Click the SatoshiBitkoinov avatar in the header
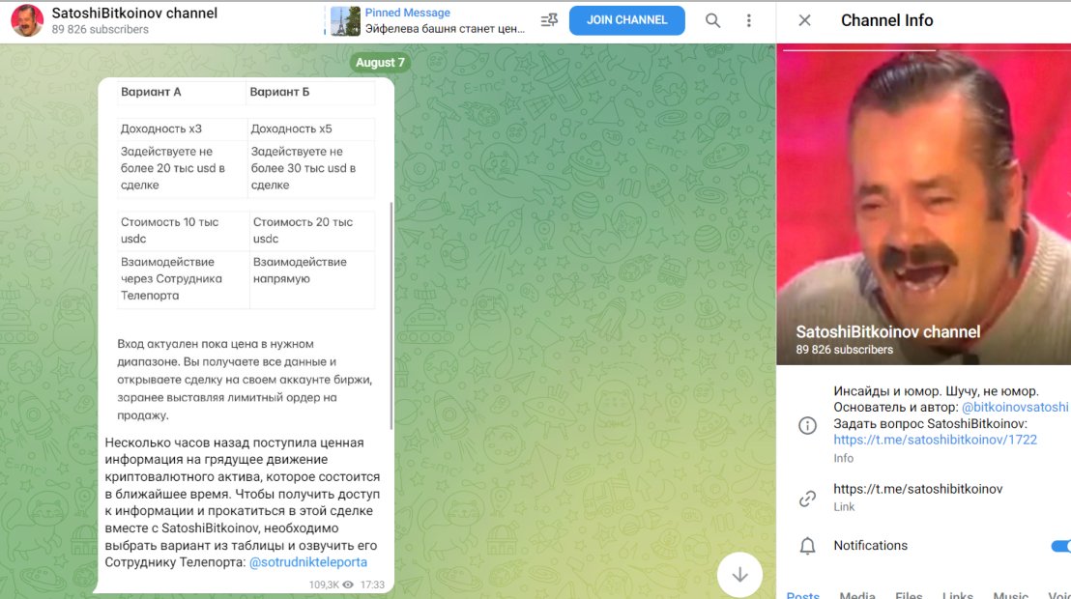The height and width of the screenshot is (599, 1071). click(27, 20)
